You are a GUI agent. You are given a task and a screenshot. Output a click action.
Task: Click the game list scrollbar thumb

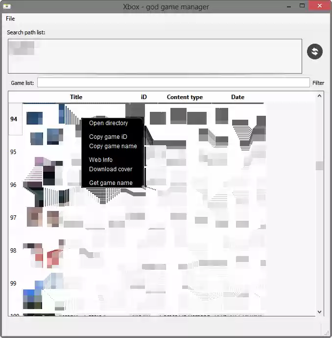320,166
